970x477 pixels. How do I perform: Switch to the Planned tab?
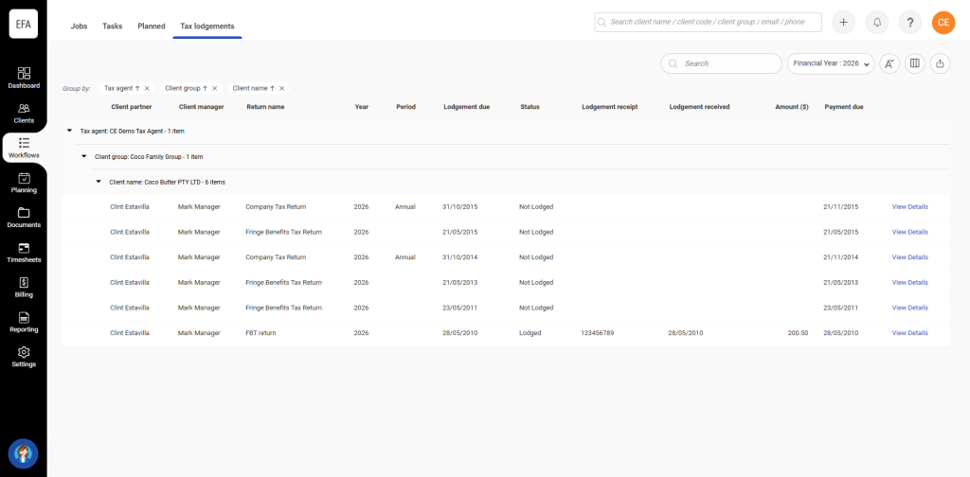(x=151, y=26)
